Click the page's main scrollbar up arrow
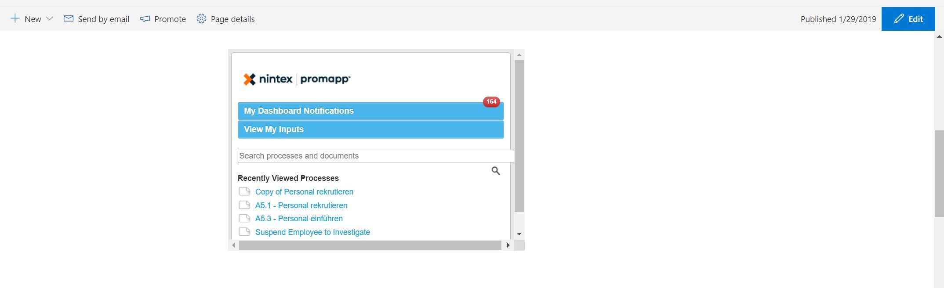This screenshot has width=944, height=288. coord(939,36)
